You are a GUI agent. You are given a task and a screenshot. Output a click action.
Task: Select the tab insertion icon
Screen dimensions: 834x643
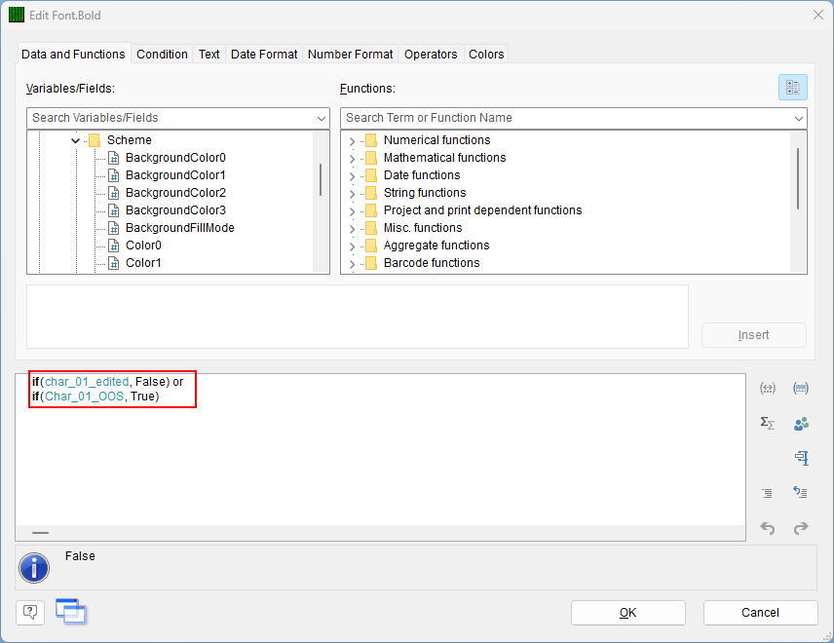click(800, 458)
